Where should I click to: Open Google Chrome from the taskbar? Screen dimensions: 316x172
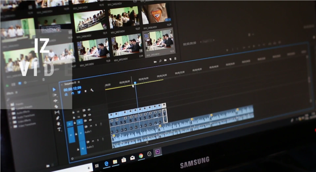(x=141, y=156)
